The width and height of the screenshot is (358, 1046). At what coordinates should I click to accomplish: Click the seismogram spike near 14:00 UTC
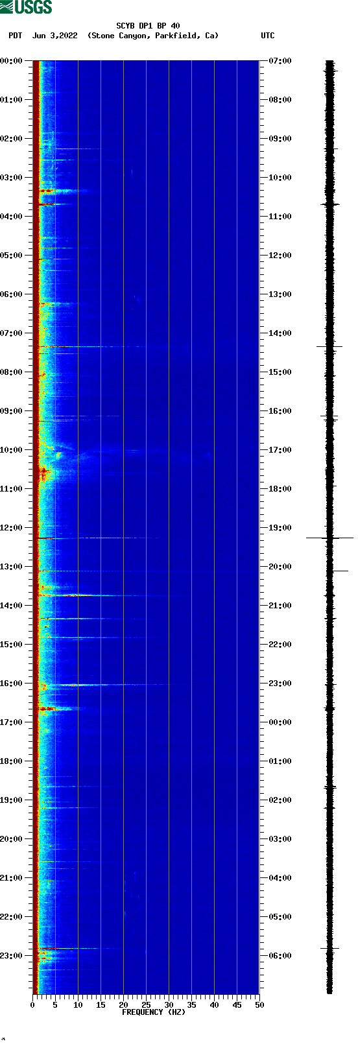coord(329,347)
